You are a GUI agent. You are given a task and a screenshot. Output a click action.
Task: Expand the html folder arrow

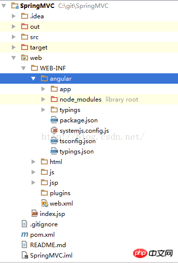point(34,161)
